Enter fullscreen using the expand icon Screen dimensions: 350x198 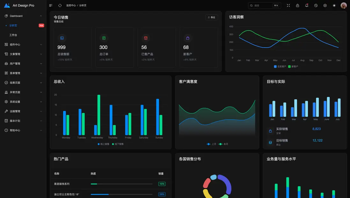point(288,5)
